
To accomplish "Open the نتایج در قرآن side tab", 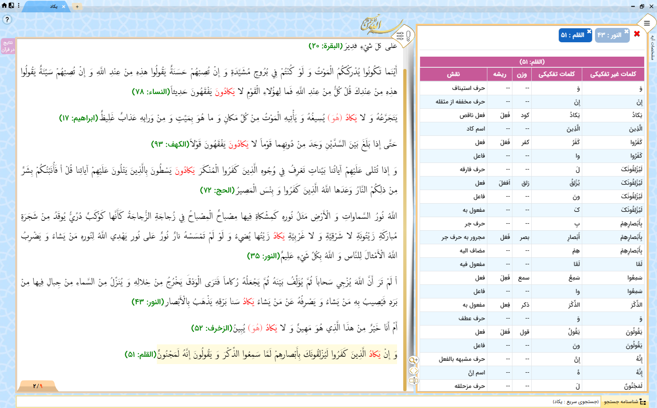I will 8,46.
